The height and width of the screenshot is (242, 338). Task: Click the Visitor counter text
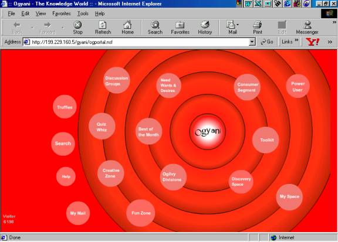[x=9, y=219]
